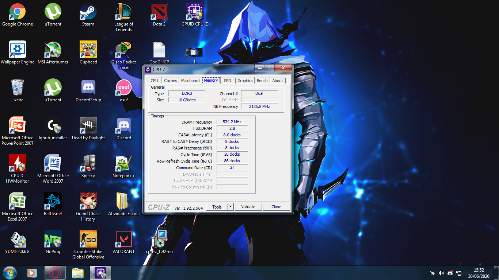Screen dimensions: 499x280
Task: Click the Channel # value Dual
Action: pyautogui.click(x=259, y=93)
